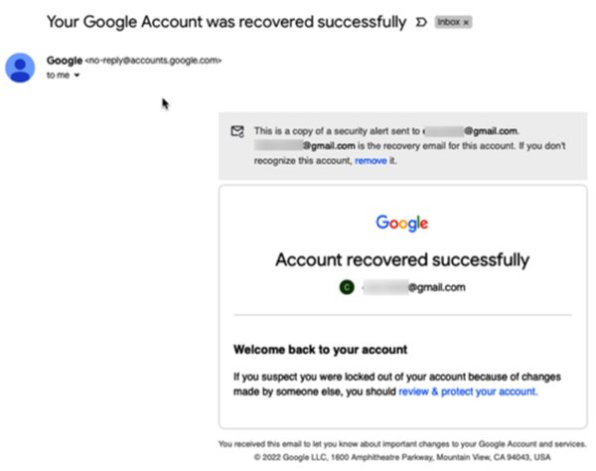This screenshot has height=471, width=596.
Task: Click the Google logo in the email card
Action: 401,223
